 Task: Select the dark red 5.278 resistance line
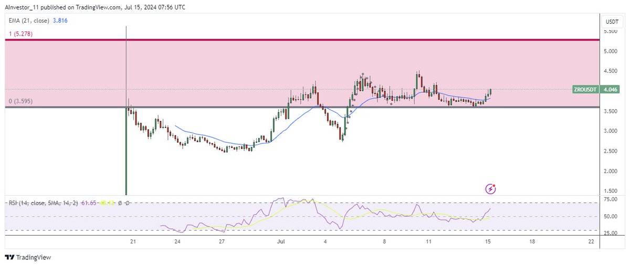(x=302, y=39)
